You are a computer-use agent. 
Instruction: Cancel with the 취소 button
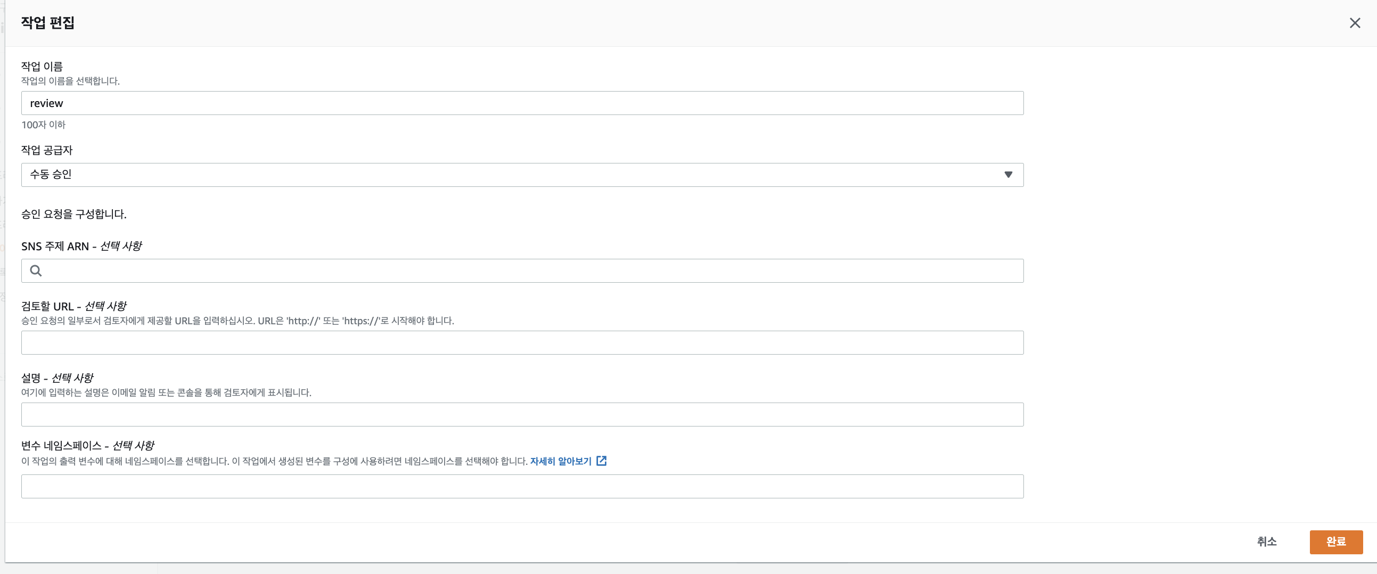click(x=1266, y=542)
